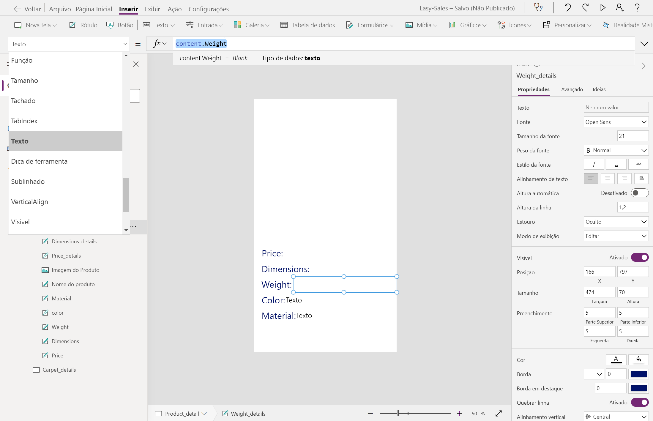Insert a Botão button control
The height and width of the screenshot is (421, 653).
[120, 25]
